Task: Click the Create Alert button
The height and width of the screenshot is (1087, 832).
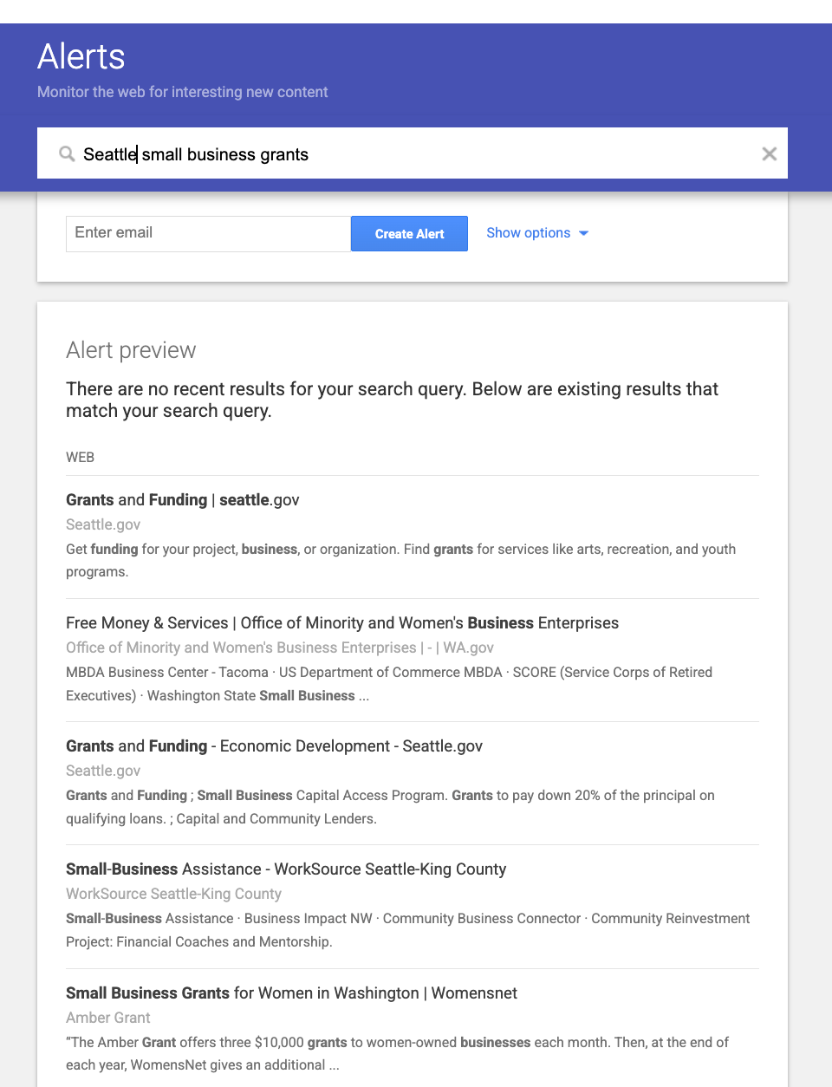Action: [x=409, y=234]
